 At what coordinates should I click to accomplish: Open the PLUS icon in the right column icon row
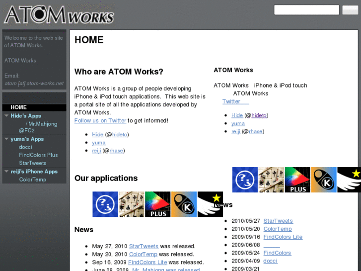pyautogui.click(x=297, y=180)
